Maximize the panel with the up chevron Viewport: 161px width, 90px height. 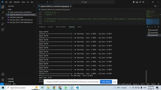click(155, 27)
